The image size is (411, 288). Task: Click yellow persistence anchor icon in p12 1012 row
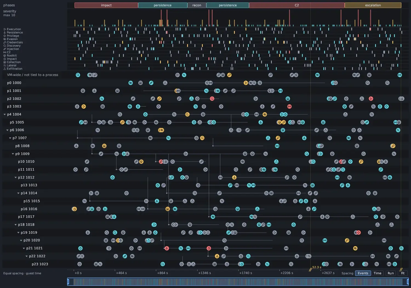234,177
